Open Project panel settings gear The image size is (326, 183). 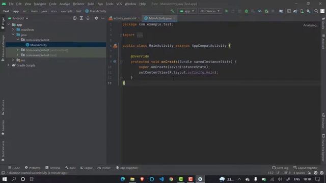click(x=96, y=18)
